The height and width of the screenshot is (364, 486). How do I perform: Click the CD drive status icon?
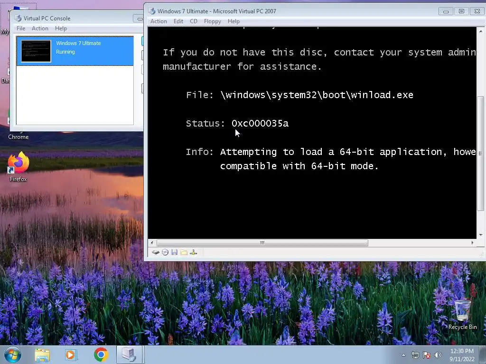click(165, 252)
